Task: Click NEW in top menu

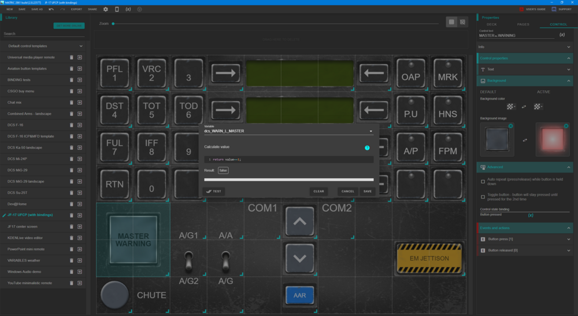Action: 10,9
